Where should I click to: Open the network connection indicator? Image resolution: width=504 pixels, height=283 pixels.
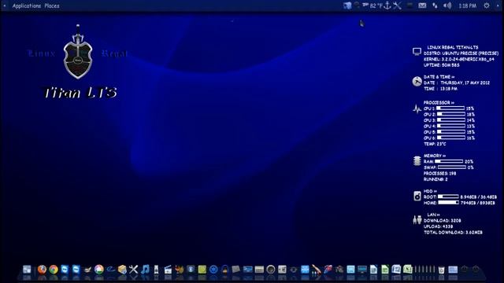(435, 6)
